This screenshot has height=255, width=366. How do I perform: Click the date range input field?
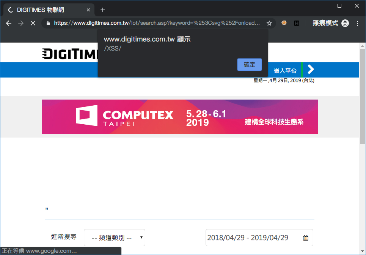pyautogui.click(x=259, y=238)
